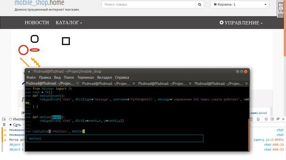This screenshot has width=286, height=160.
Task: Expand the УПРАВЛЕНИЕ gear dropdown
Action: pyautogui.click(x=241, y=23)
